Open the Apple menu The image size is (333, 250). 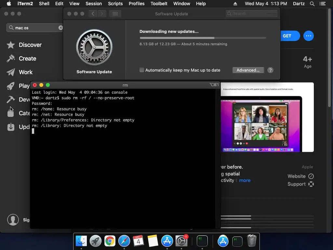coord(9,4)
